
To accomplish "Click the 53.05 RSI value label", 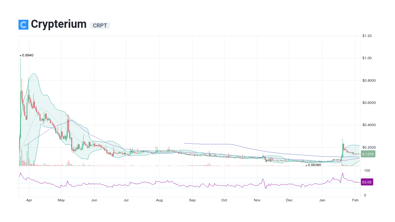I will 367,182.
